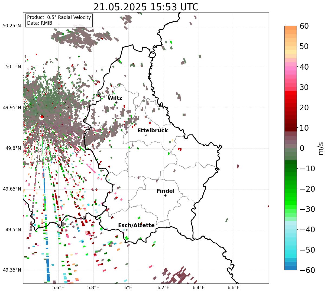Click the colorbar 10 tick label

point(304,128)
